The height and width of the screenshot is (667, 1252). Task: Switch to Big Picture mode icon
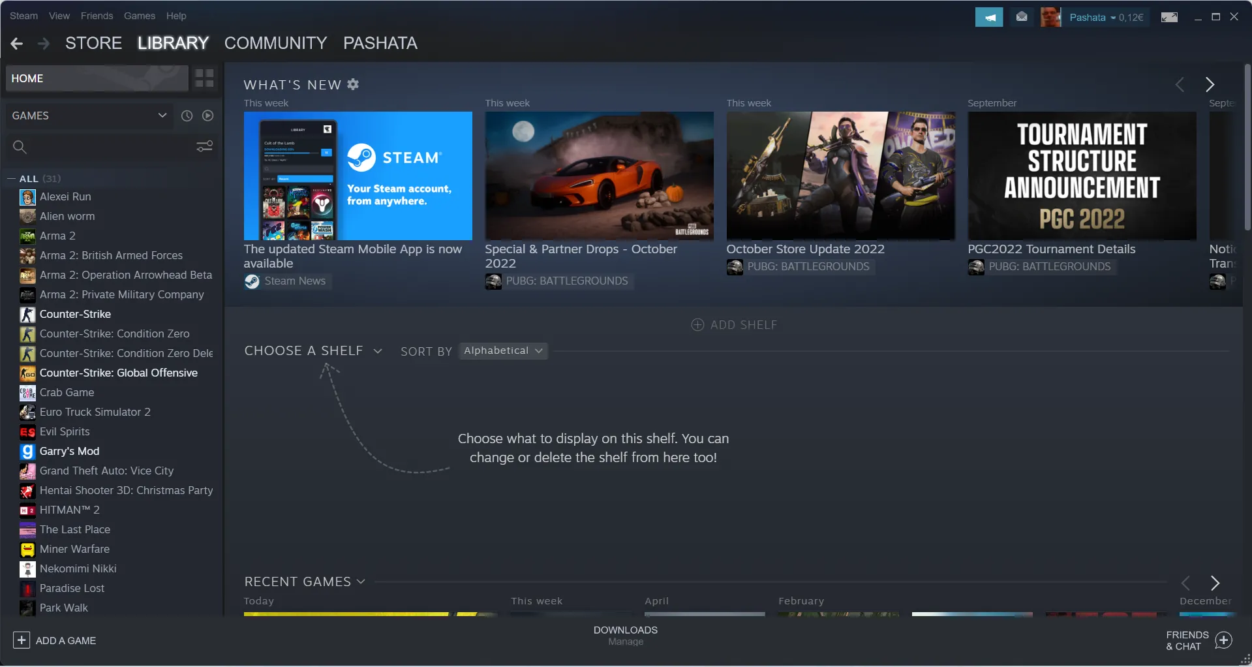pyautogui.click(x=1169, y=17)
